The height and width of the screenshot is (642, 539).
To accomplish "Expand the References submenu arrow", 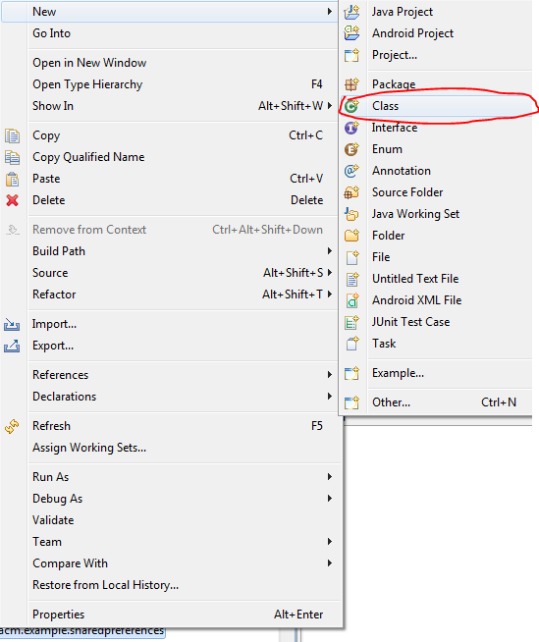I will [x=329, y=375].
